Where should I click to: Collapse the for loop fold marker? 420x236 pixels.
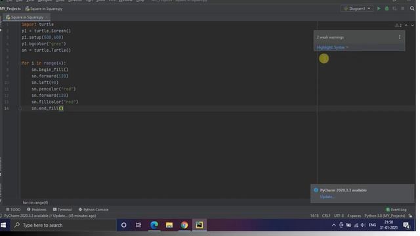[20, 63]
